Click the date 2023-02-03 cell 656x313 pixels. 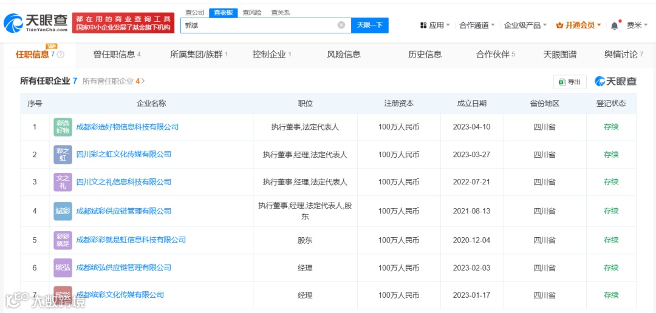pos(471,268)
